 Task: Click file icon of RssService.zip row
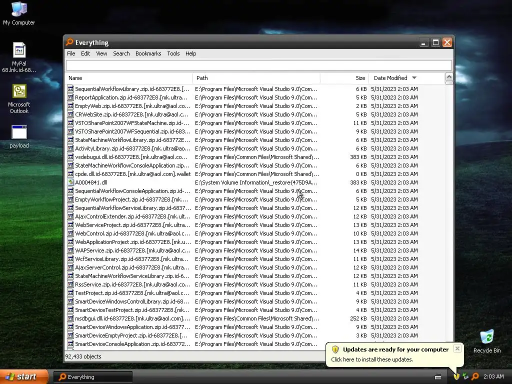click(70, 284)
